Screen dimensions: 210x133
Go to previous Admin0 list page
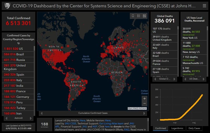click(x=7, y=118)
